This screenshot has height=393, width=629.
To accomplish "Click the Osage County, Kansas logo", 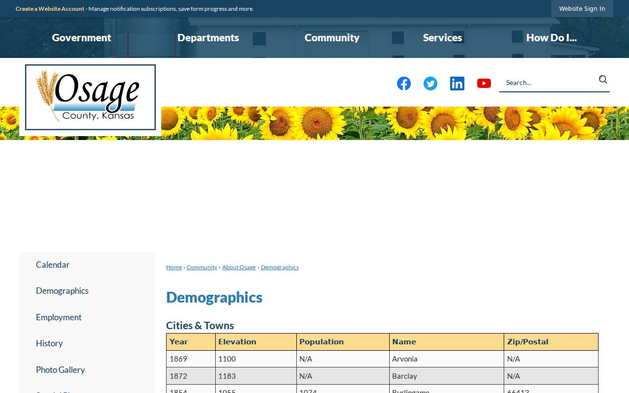I will point(90,97).
